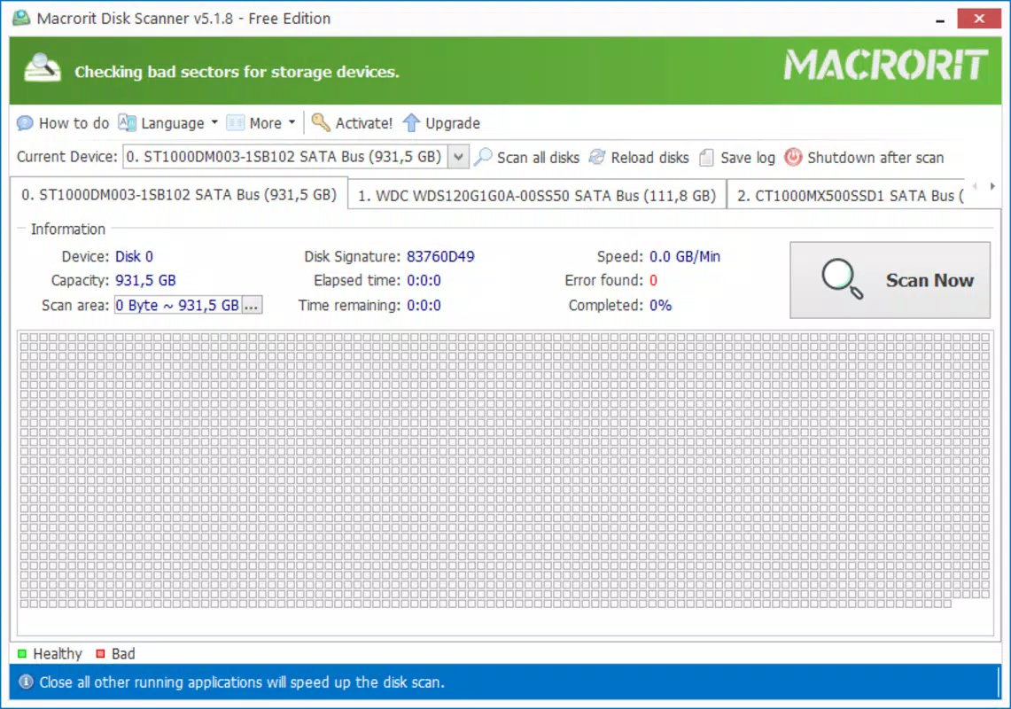Click the Speed value 0.0 GB/Min
The image size is (1011, 709).
pyautogui.click(x=685, y=257)
